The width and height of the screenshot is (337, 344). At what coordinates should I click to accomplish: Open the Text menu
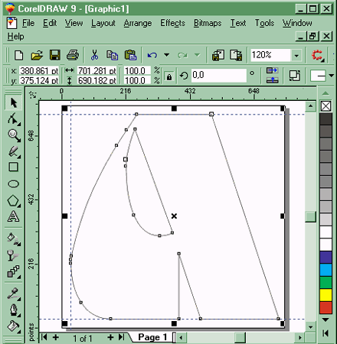pyautogui.click(x=238, y=23)
